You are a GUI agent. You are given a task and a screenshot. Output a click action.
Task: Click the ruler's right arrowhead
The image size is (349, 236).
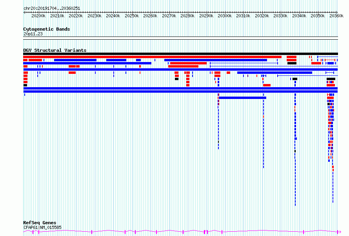tap(337, 12)
